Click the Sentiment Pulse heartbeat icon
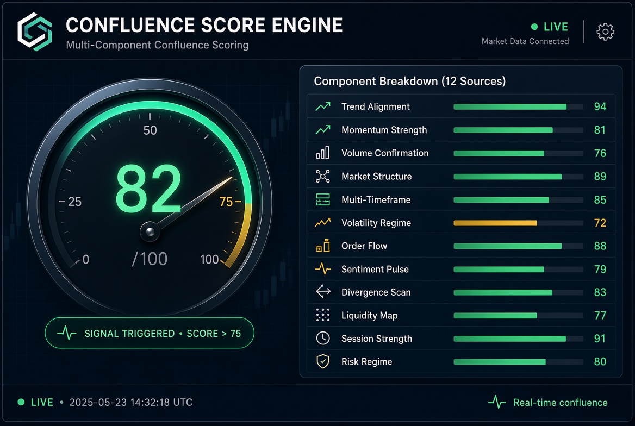Screen dimensions: 635x426 (x=323, y=269)
